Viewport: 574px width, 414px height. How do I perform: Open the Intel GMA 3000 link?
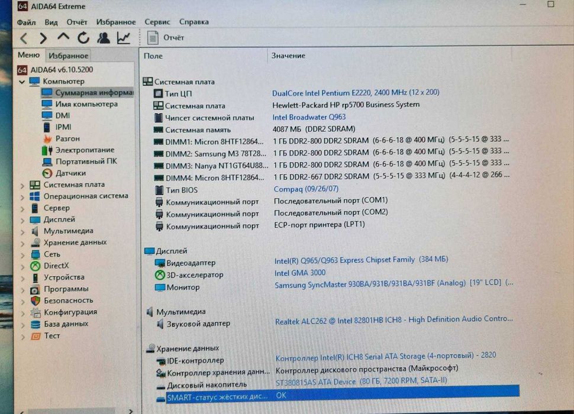click(x=300, y=273)
